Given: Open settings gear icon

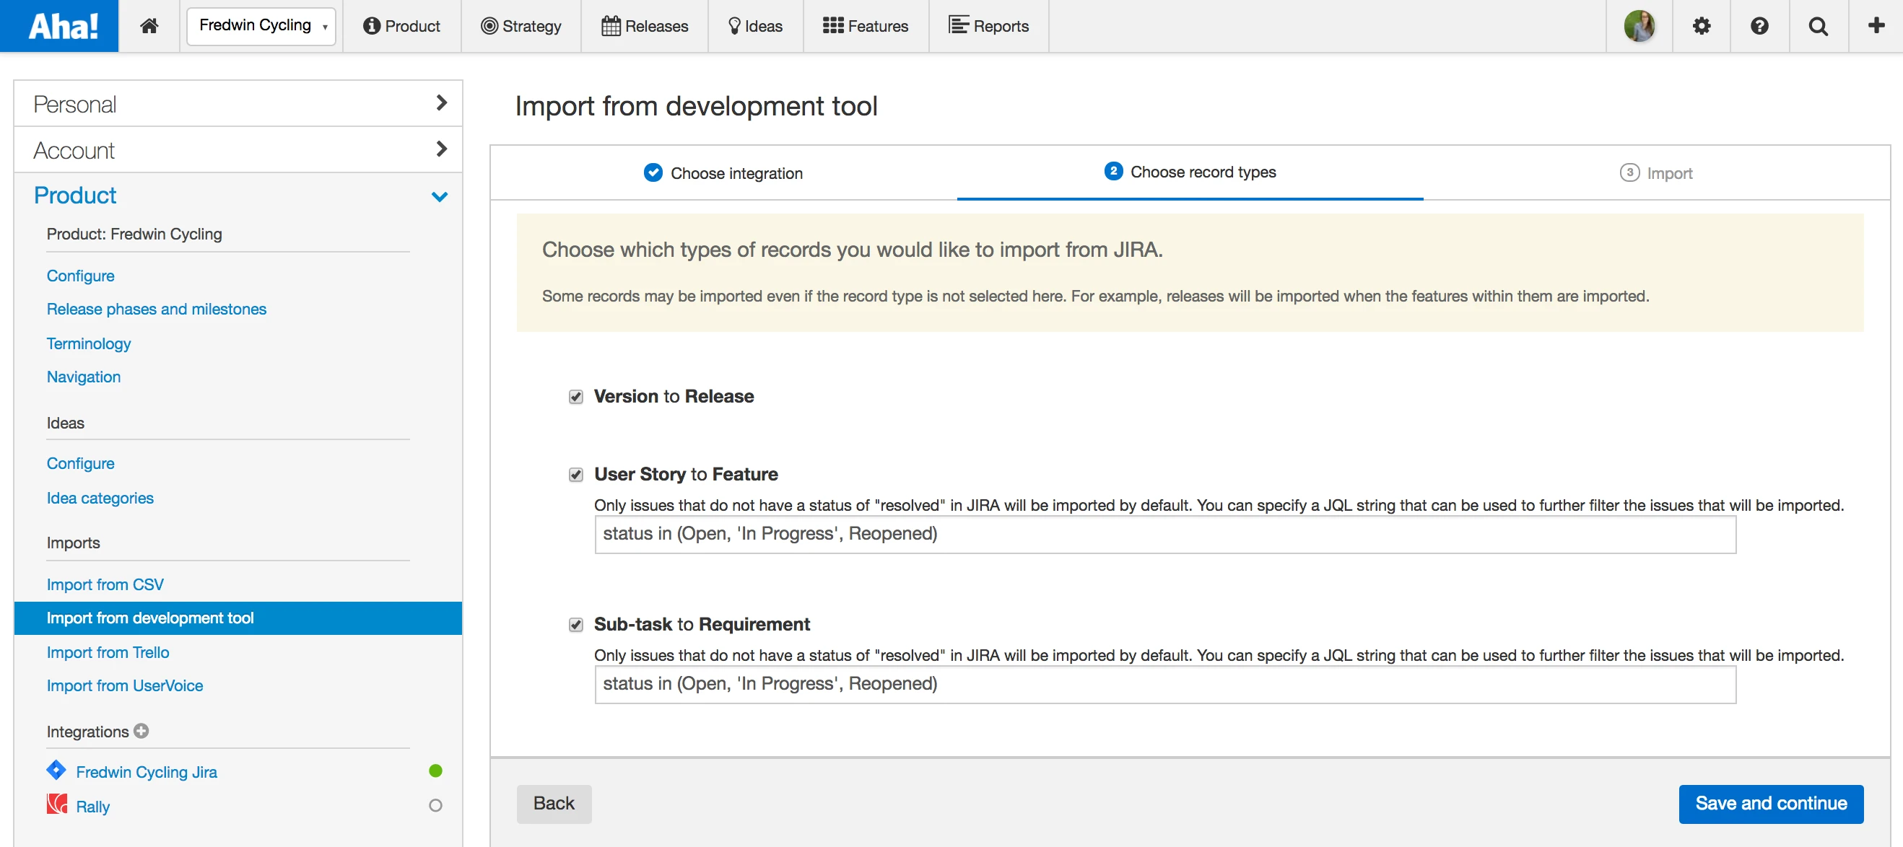Looking at the screenshot, I should tap(1702, 26).
